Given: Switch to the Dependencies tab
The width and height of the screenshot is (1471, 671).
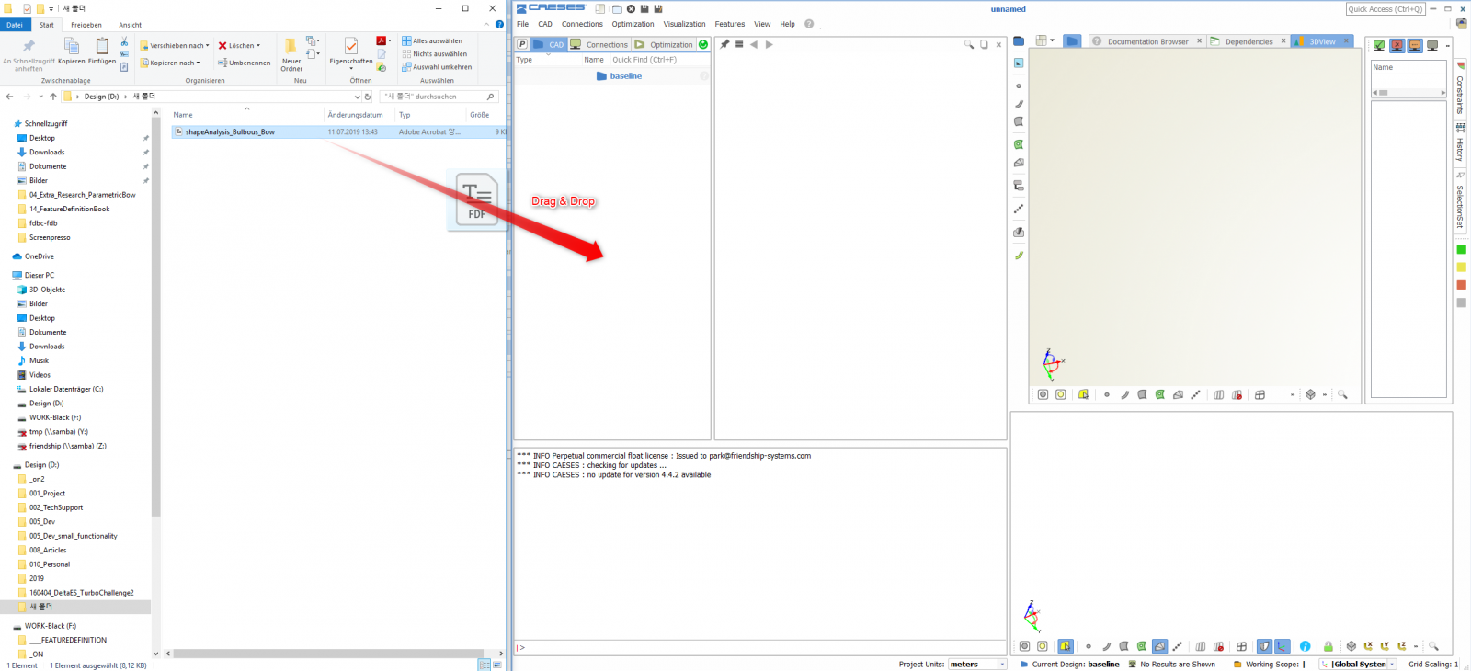Looking at the screenshot, I should click(x=1249, y=41).
